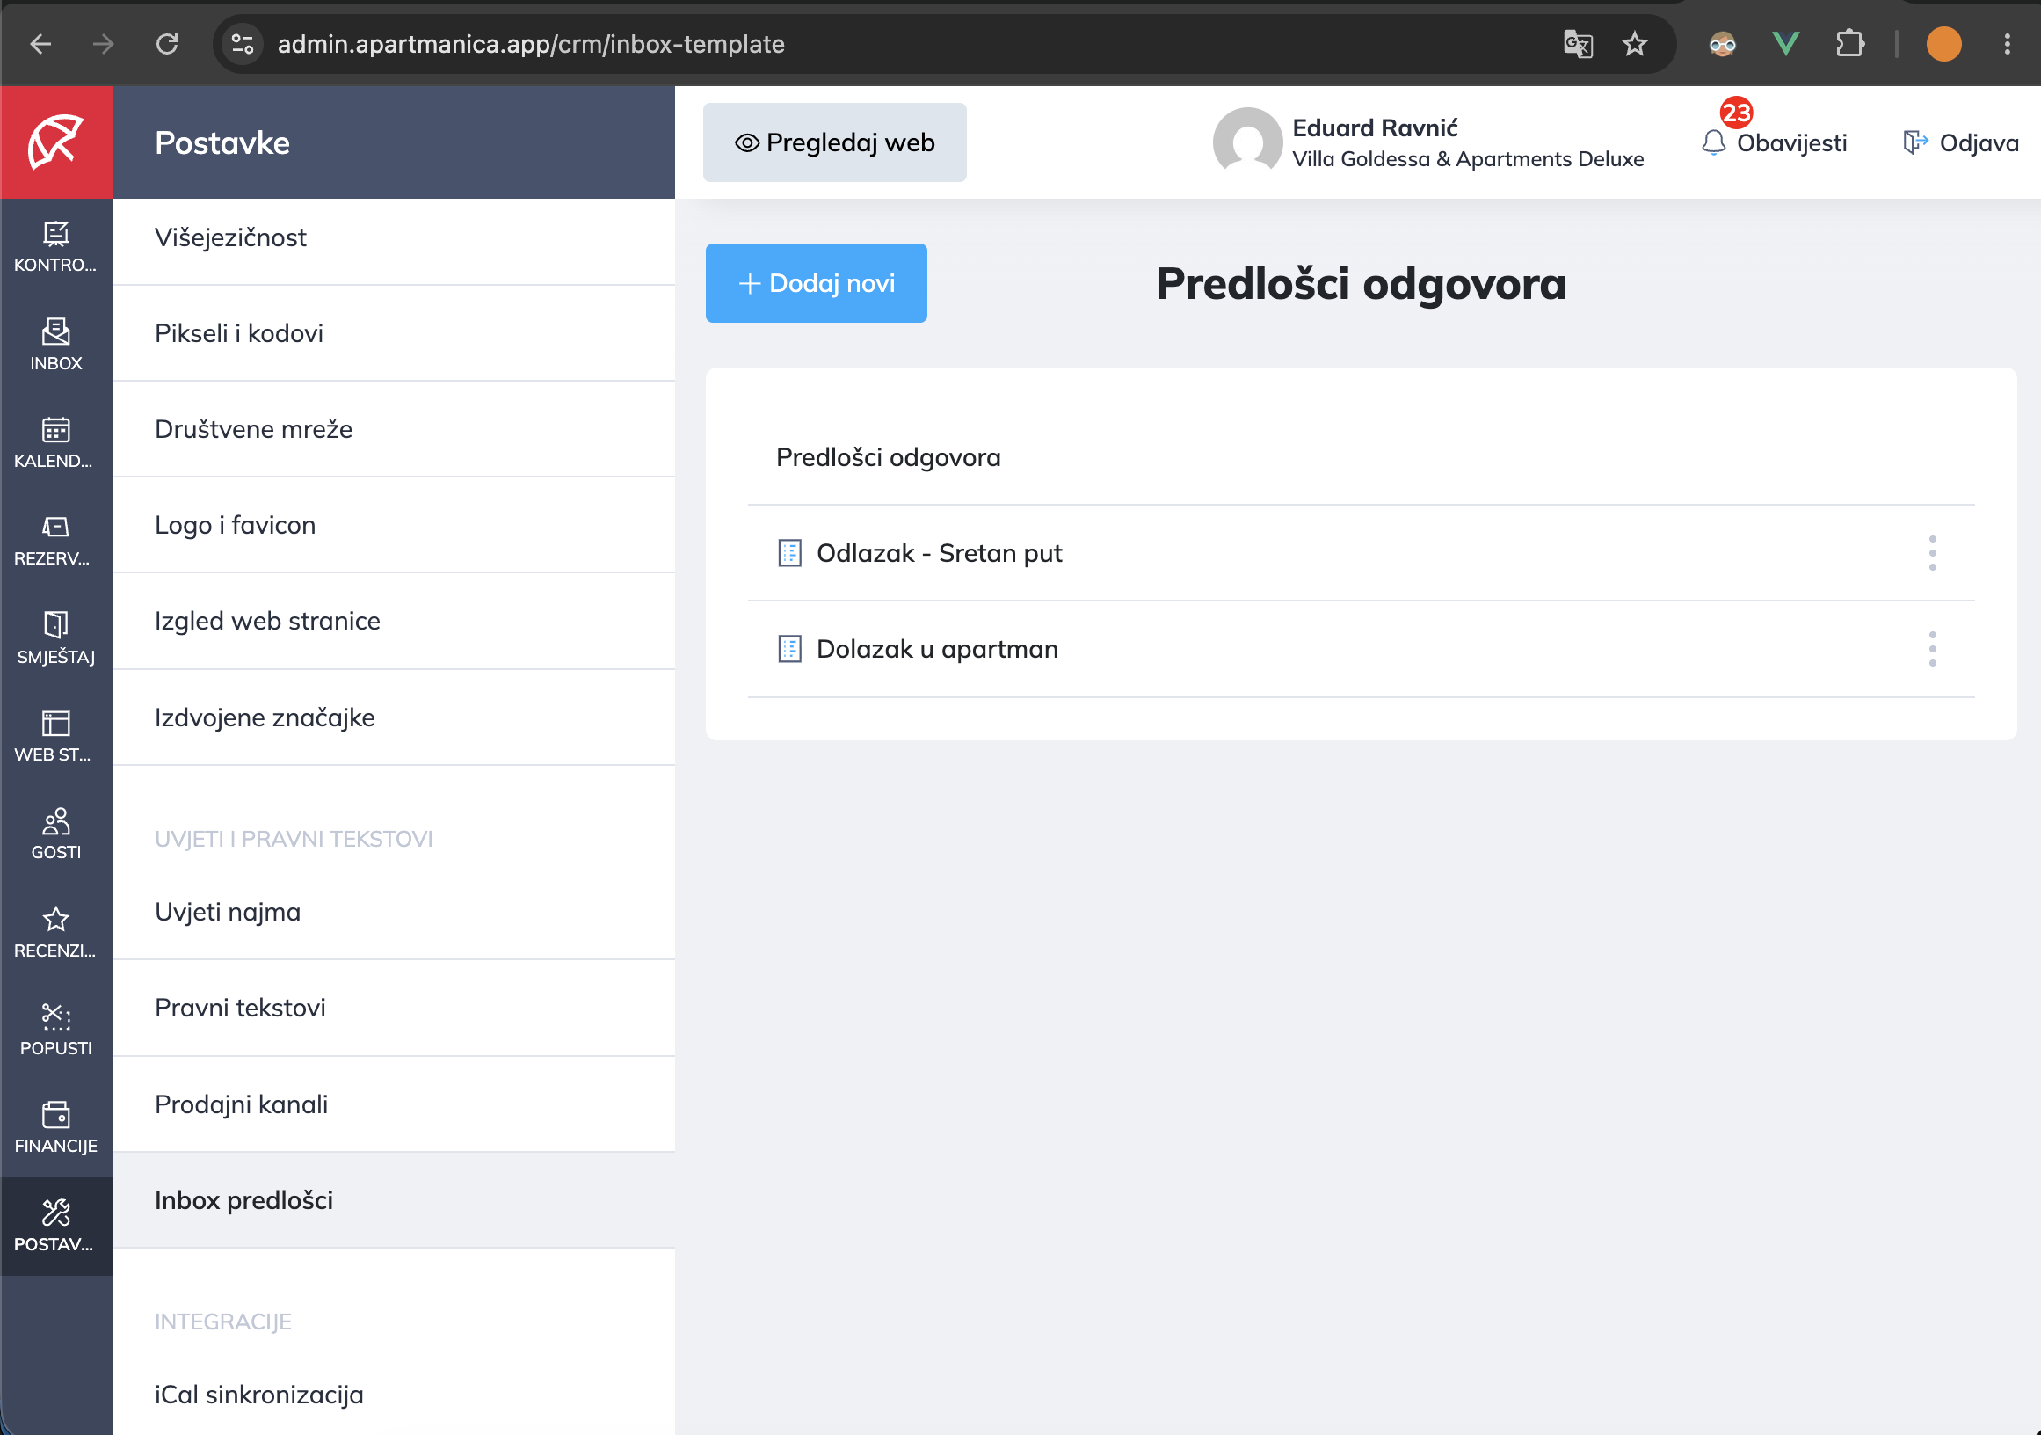Open the Postavke tools icon
The width and height of the screenshot is (2041, 1435).
click(56, 1212)
